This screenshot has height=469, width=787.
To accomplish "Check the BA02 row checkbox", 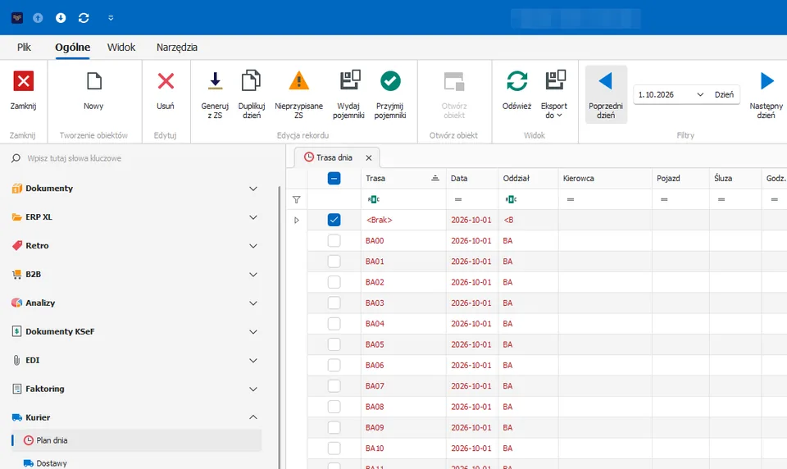I will [x=334, y=282].
